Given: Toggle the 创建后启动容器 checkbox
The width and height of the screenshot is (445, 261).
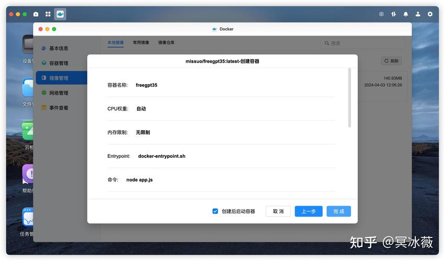Looking at the screenshot, I should [x=215, y=211].
